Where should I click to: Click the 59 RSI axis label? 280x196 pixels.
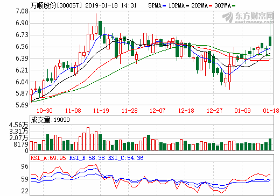pos(25,179)
